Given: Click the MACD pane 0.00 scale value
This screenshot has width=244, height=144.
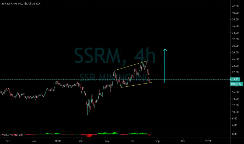Looking at the screenshot, I should 235,134.
